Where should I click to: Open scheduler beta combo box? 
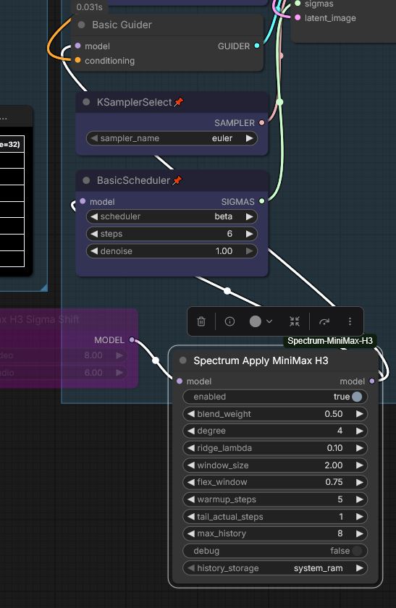(x=172, y=216)
